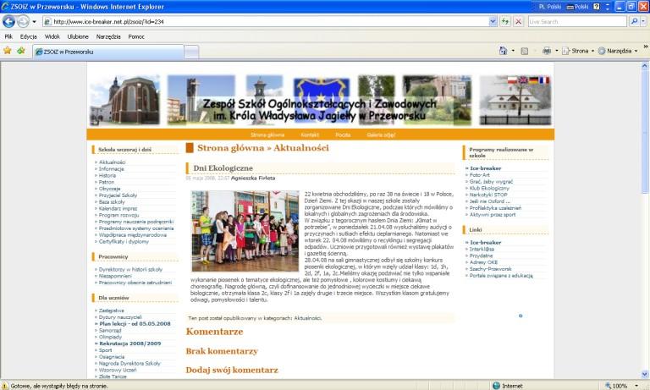
Task: Open Galeria zdjęć from nav bar
Action: pyautogui.click(x=381, y=135)
